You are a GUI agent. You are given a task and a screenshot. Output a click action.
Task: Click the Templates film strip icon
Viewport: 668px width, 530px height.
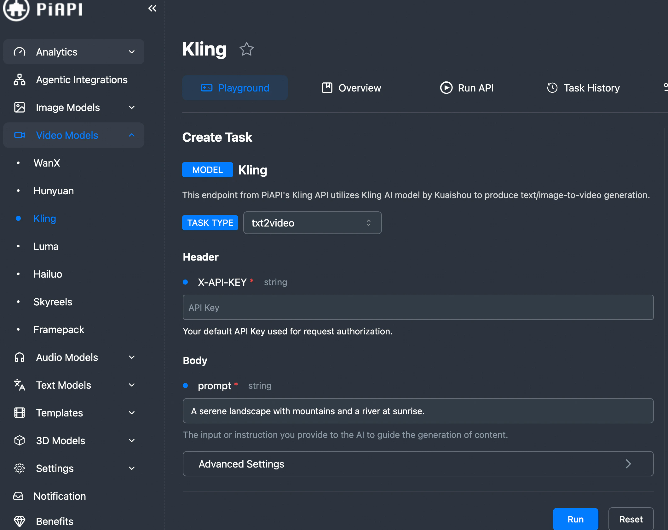point(20,413)
